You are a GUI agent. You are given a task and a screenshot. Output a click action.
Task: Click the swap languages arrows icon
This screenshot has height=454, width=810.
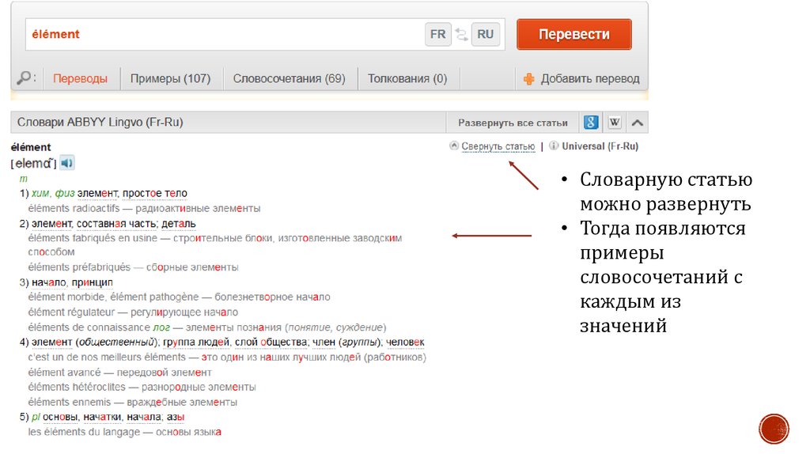(x=461, y=35)
